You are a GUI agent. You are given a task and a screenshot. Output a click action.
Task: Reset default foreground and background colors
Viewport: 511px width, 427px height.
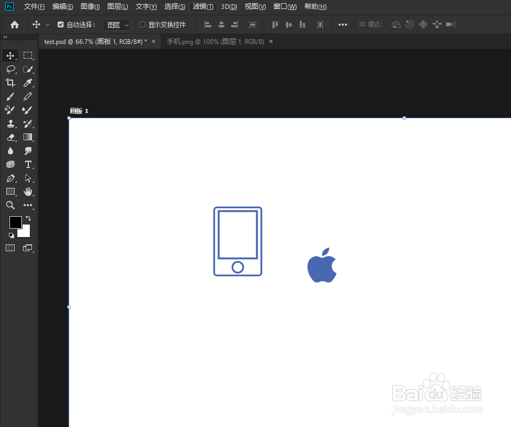pos(12,235)
